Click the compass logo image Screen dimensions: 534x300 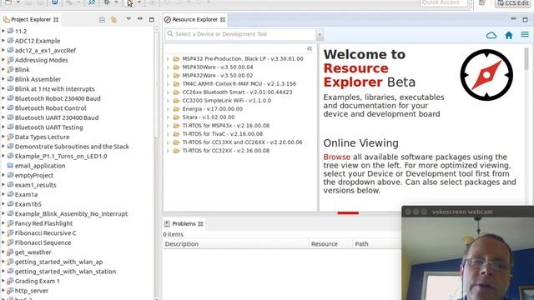486,75
